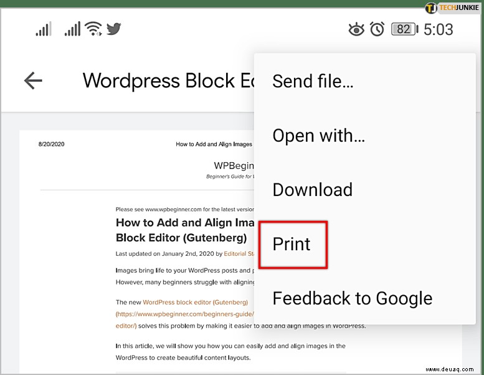Tap the battery 82 indicator
484x375 pixels.
point(405,29)
